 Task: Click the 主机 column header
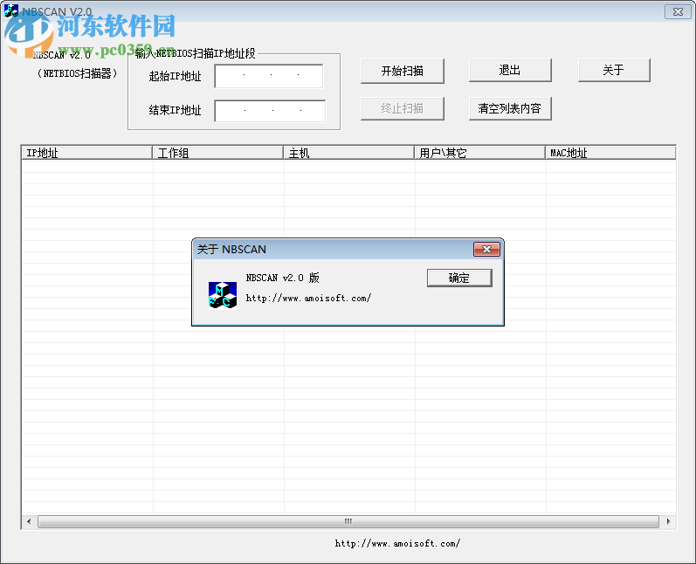click(x=349, y=153)
